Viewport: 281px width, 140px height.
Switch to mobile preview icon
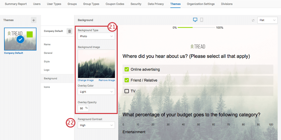click(202, 20)
